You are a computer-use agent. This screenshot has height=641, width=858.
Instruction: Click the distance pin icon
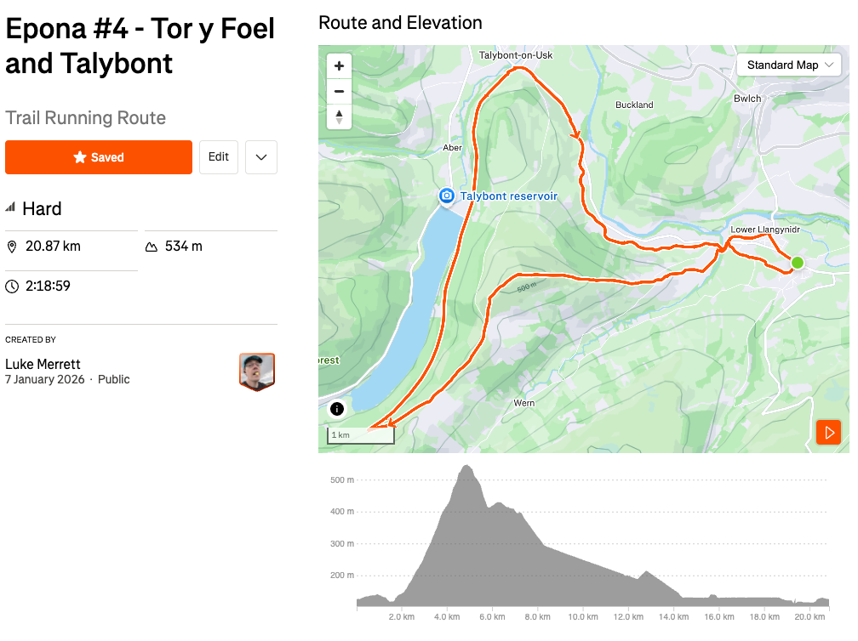[x=12, y=247]
